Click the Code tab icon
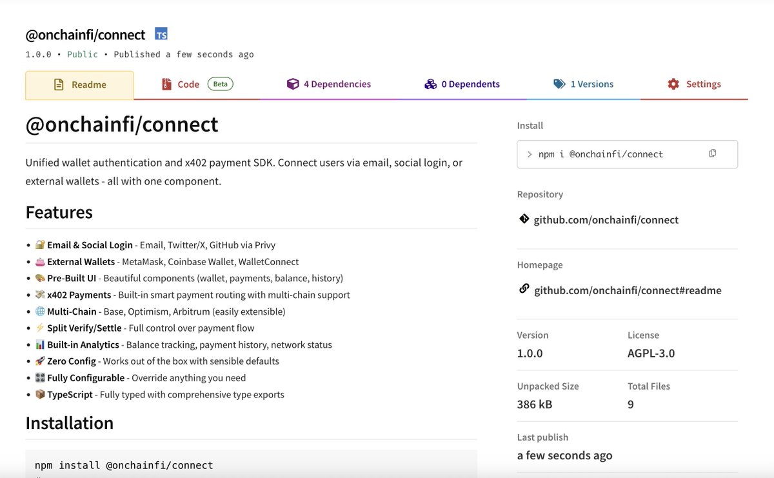Viewport: 774px width, 478px height. [166, 84]
